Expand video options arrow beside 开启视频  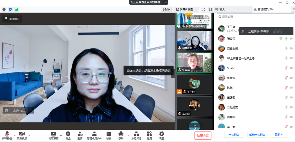point(29,135)
